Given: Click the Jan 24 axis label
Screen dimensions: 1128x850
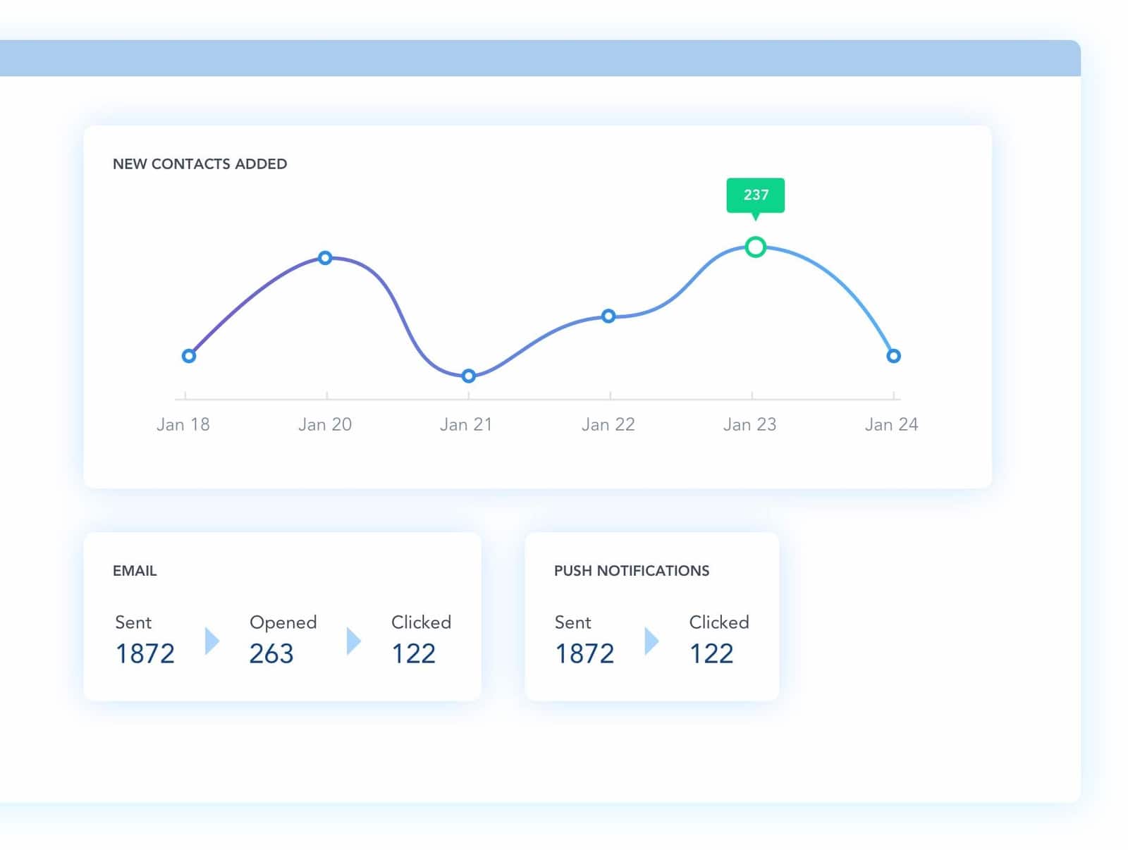Looking at the screenshot, I should [x=892, y=424].
